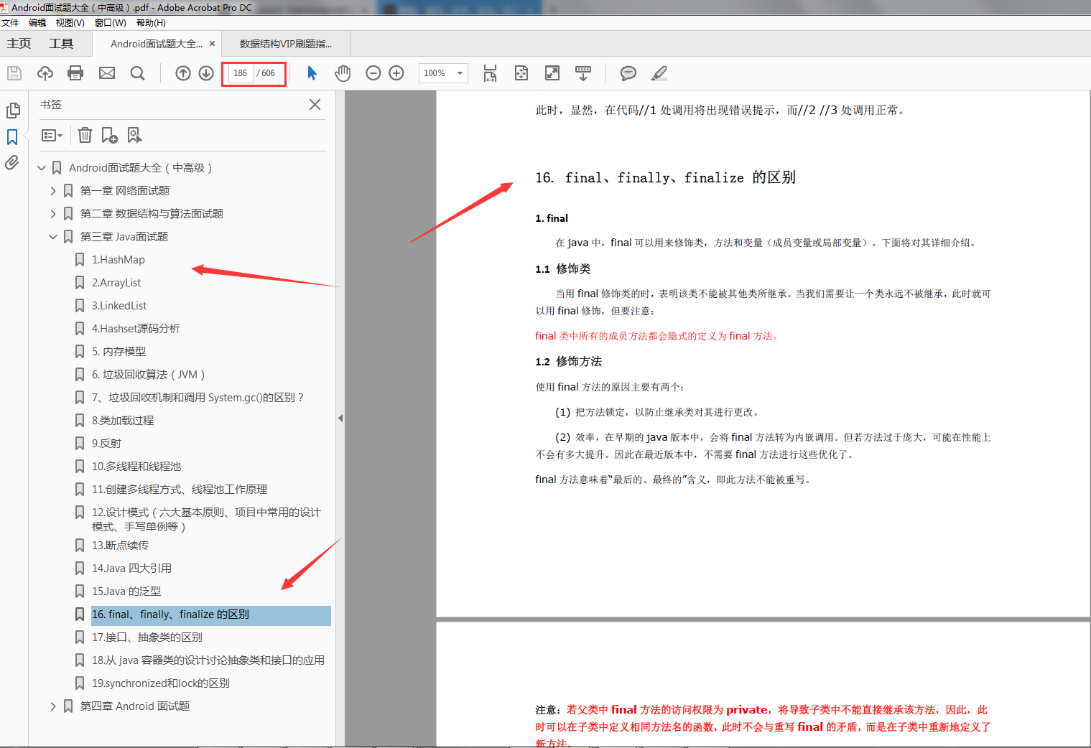Toggle the bookmarks panel icon
Image resolution: width=1091 pixels, height=748 pixels.
pyautogui.click(x=12, y=137)
